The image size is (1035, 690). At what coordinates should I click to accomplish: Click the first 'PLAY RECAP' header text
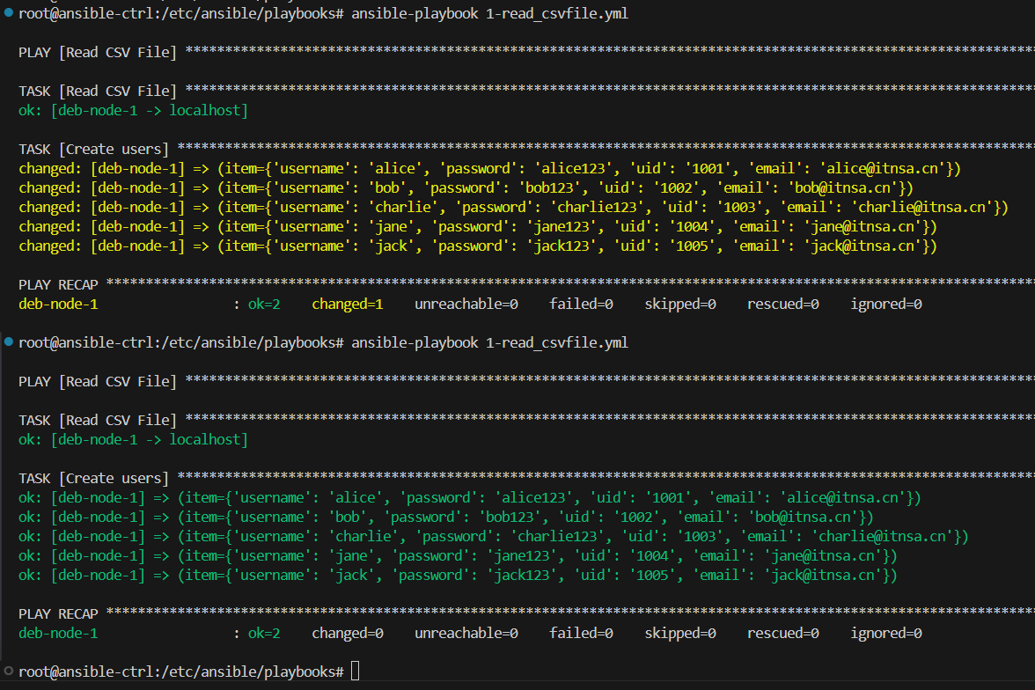click(58, 284)
